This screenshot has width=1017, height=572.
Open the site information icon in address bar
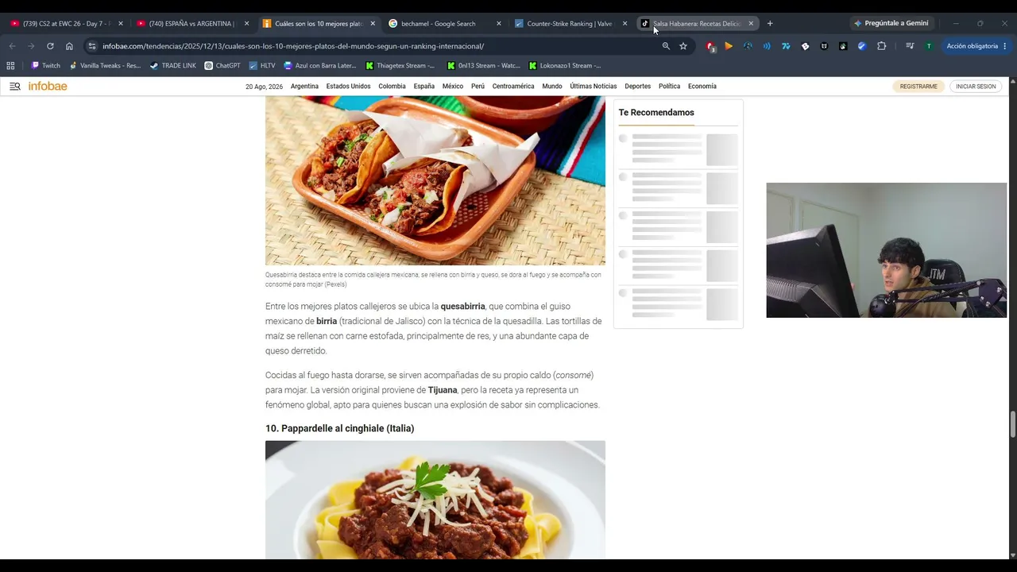[92, 46]
